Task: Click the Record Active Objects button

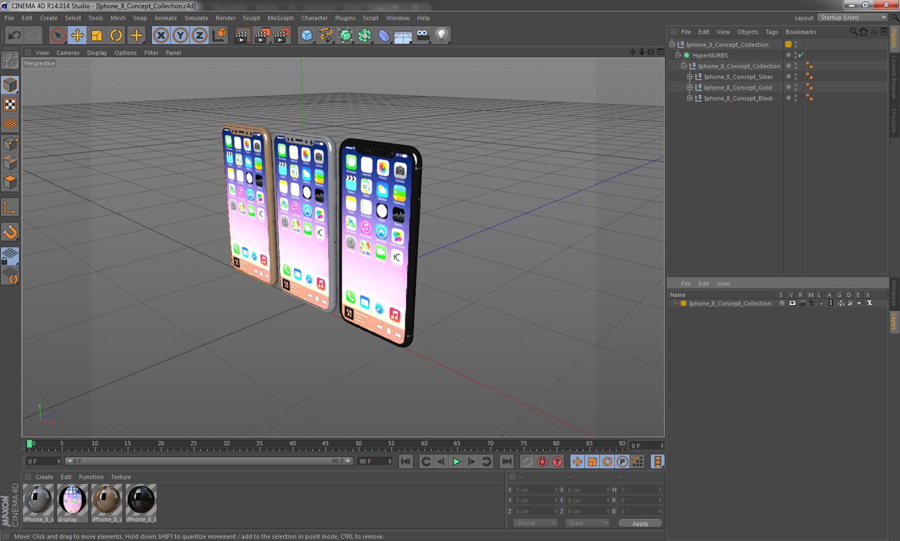Action: tap(527, 461)
